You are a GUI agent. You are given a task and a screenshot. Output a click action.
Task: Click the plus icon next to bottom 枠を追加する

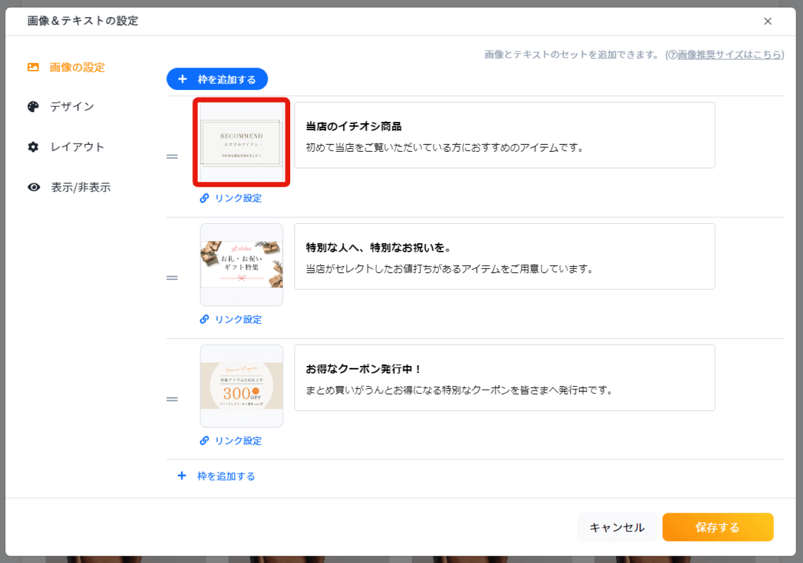coord(182,475)
